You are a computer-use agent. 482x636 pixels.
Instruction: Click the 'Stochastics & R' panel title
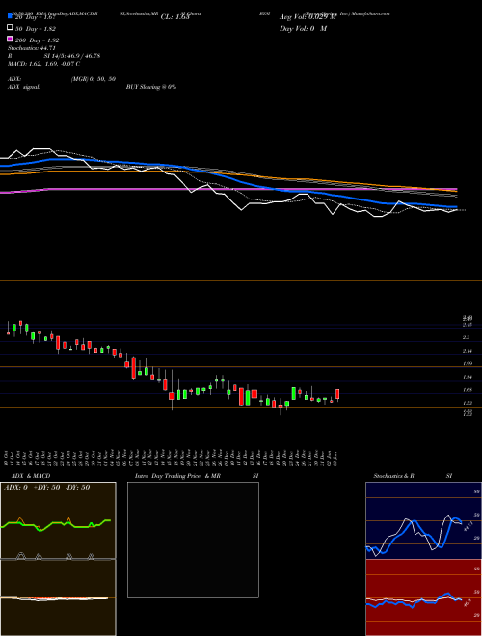pyautogui.click(x=394, y=476)
